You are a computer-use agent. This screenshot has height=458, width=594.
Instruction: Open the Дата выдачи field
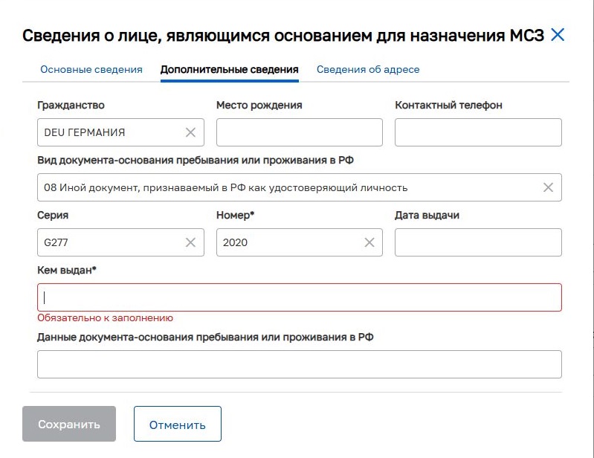tap(478, 242)
